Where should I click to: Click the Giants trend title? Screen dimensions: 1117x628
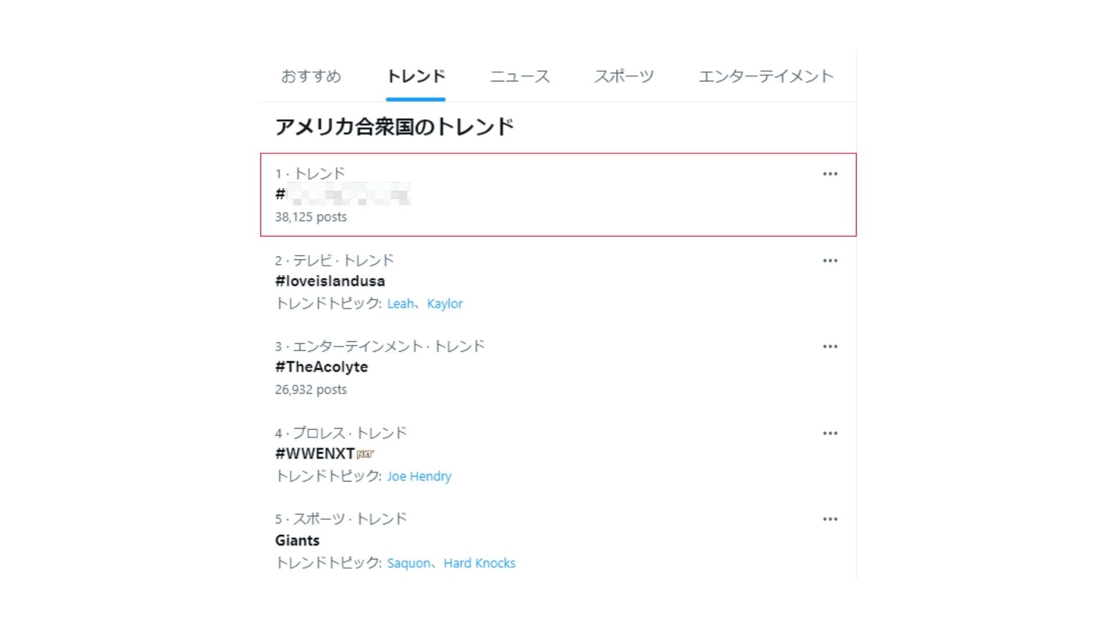tap(297, 540)
